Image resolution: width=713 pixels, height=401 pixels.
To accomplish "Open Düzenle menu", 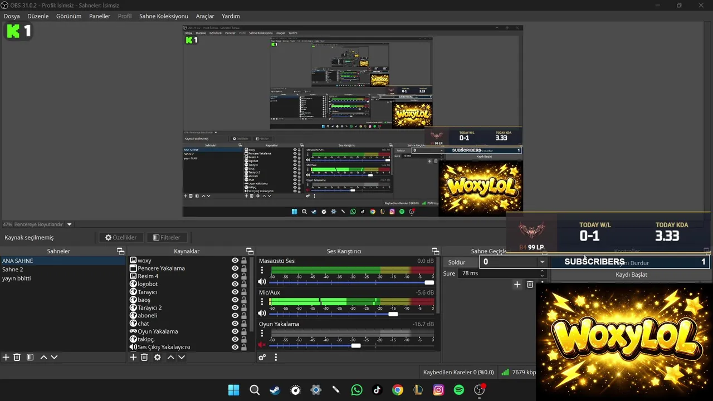I will pos(38,16).
